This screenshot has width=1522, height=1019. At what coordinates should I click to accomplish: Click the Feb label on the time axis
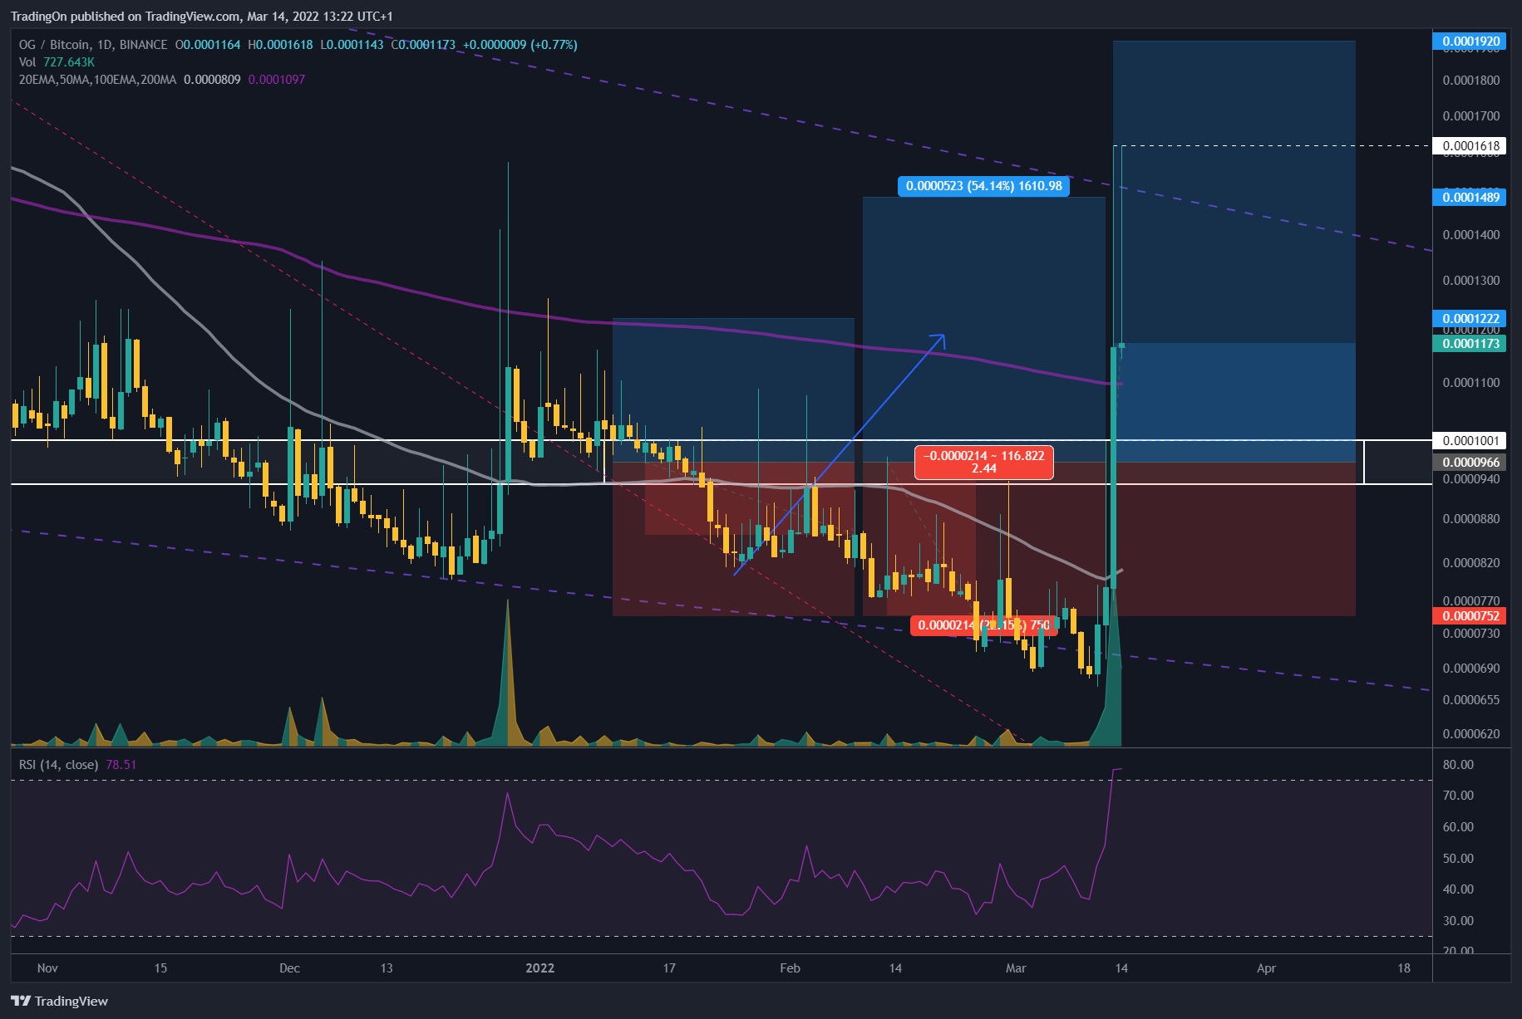tap(791, 968)
